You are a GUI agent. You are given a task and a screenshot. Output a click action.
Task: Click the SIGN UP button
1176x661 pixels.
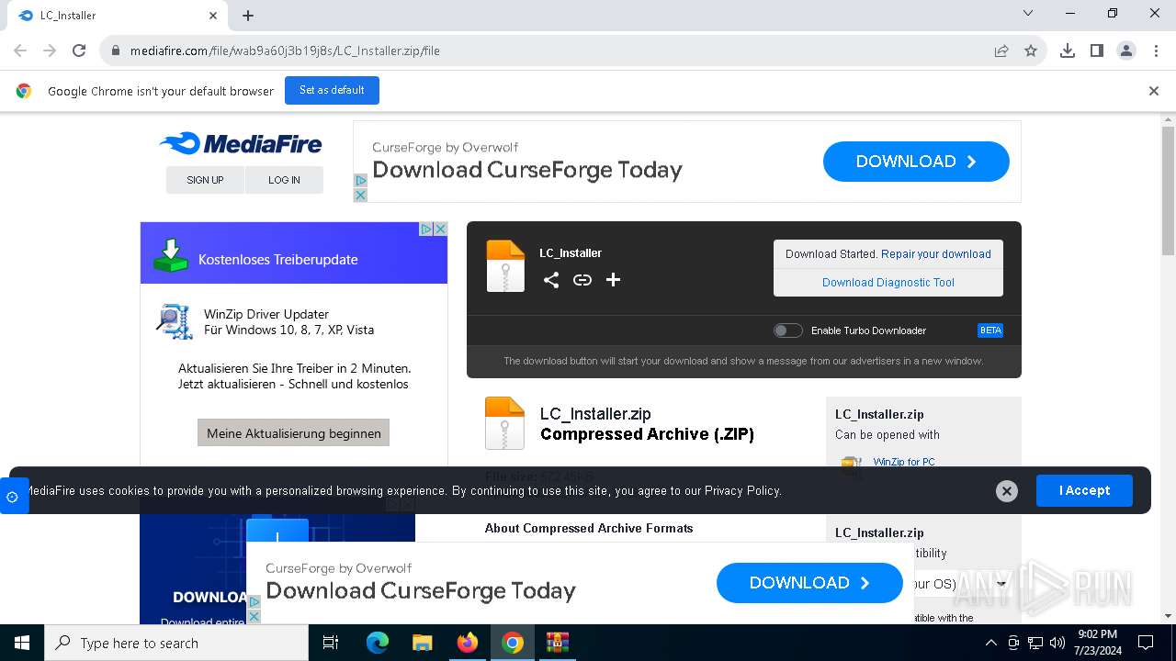tap(205, 180)
